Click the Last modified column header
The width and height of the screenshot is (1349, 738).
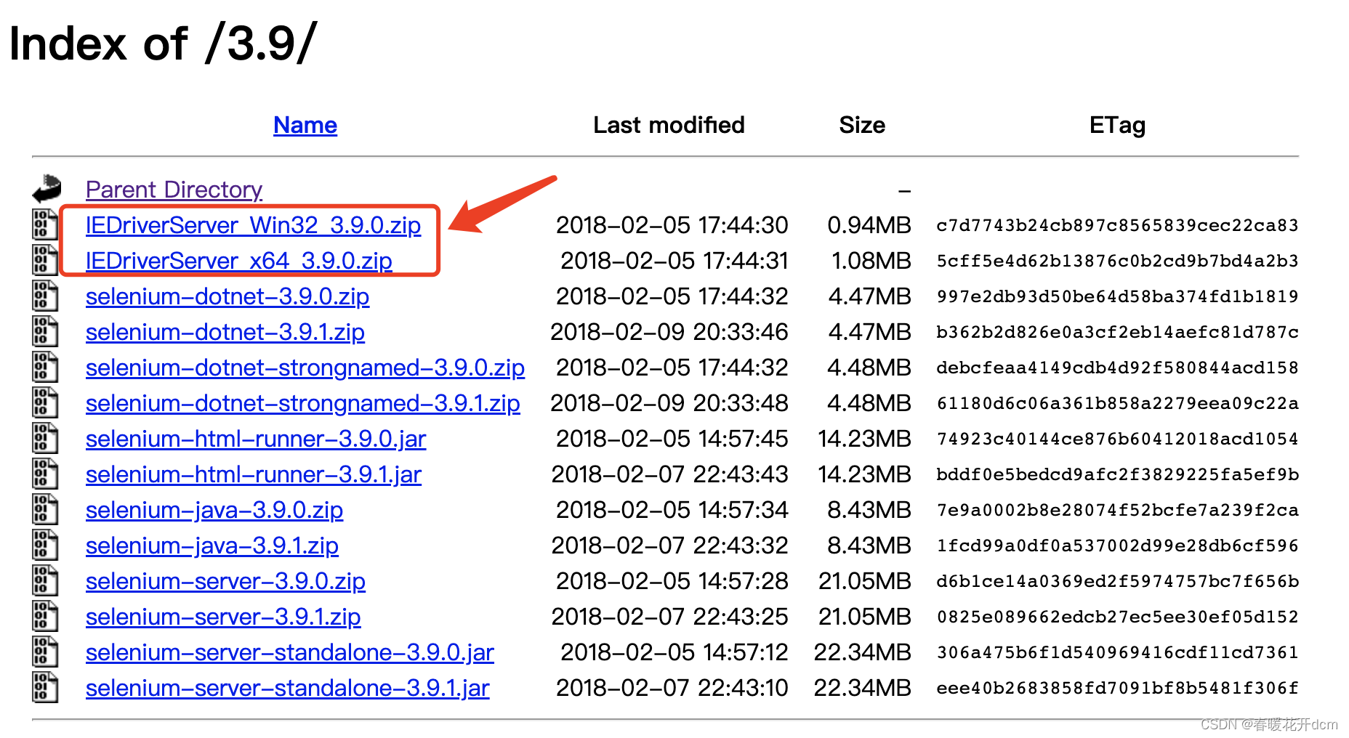(669, 125)
